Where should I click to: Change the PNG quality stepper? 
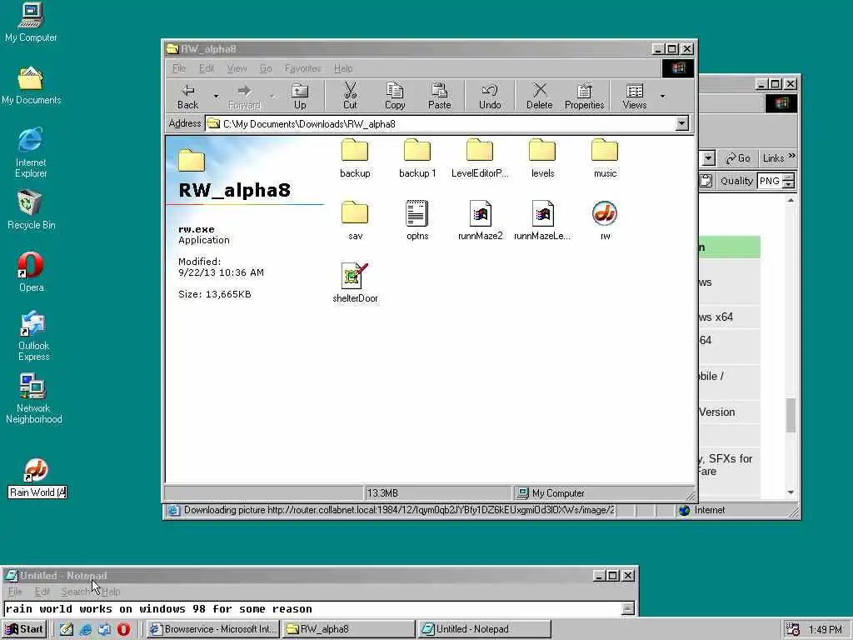pos(789,181)
